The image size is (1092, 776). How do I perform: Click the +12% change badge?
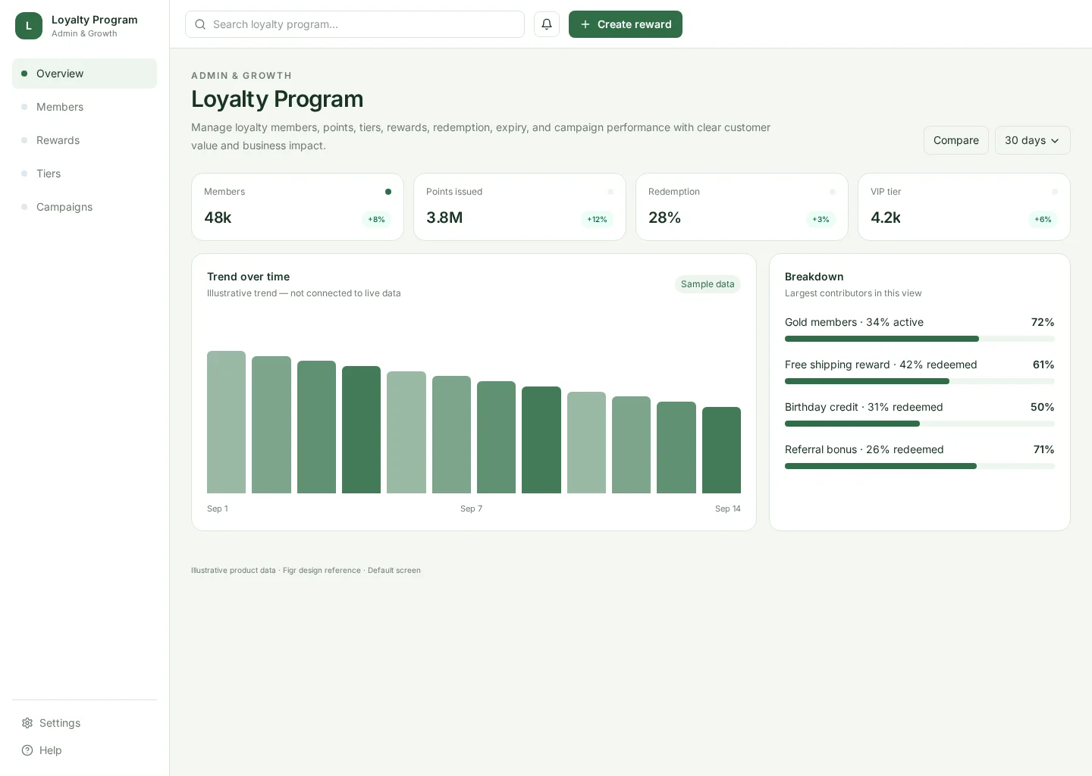pos(597,219)
